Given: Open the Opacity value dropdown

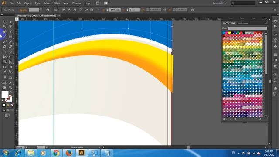Looking at the screenshot, I should pos(41,10).
